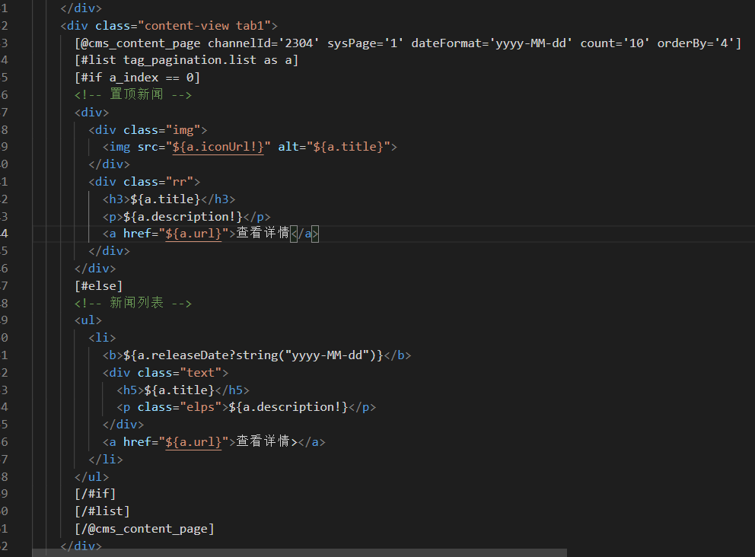Click '查看详情' text followed by highlighted </a>

point(263,233)
